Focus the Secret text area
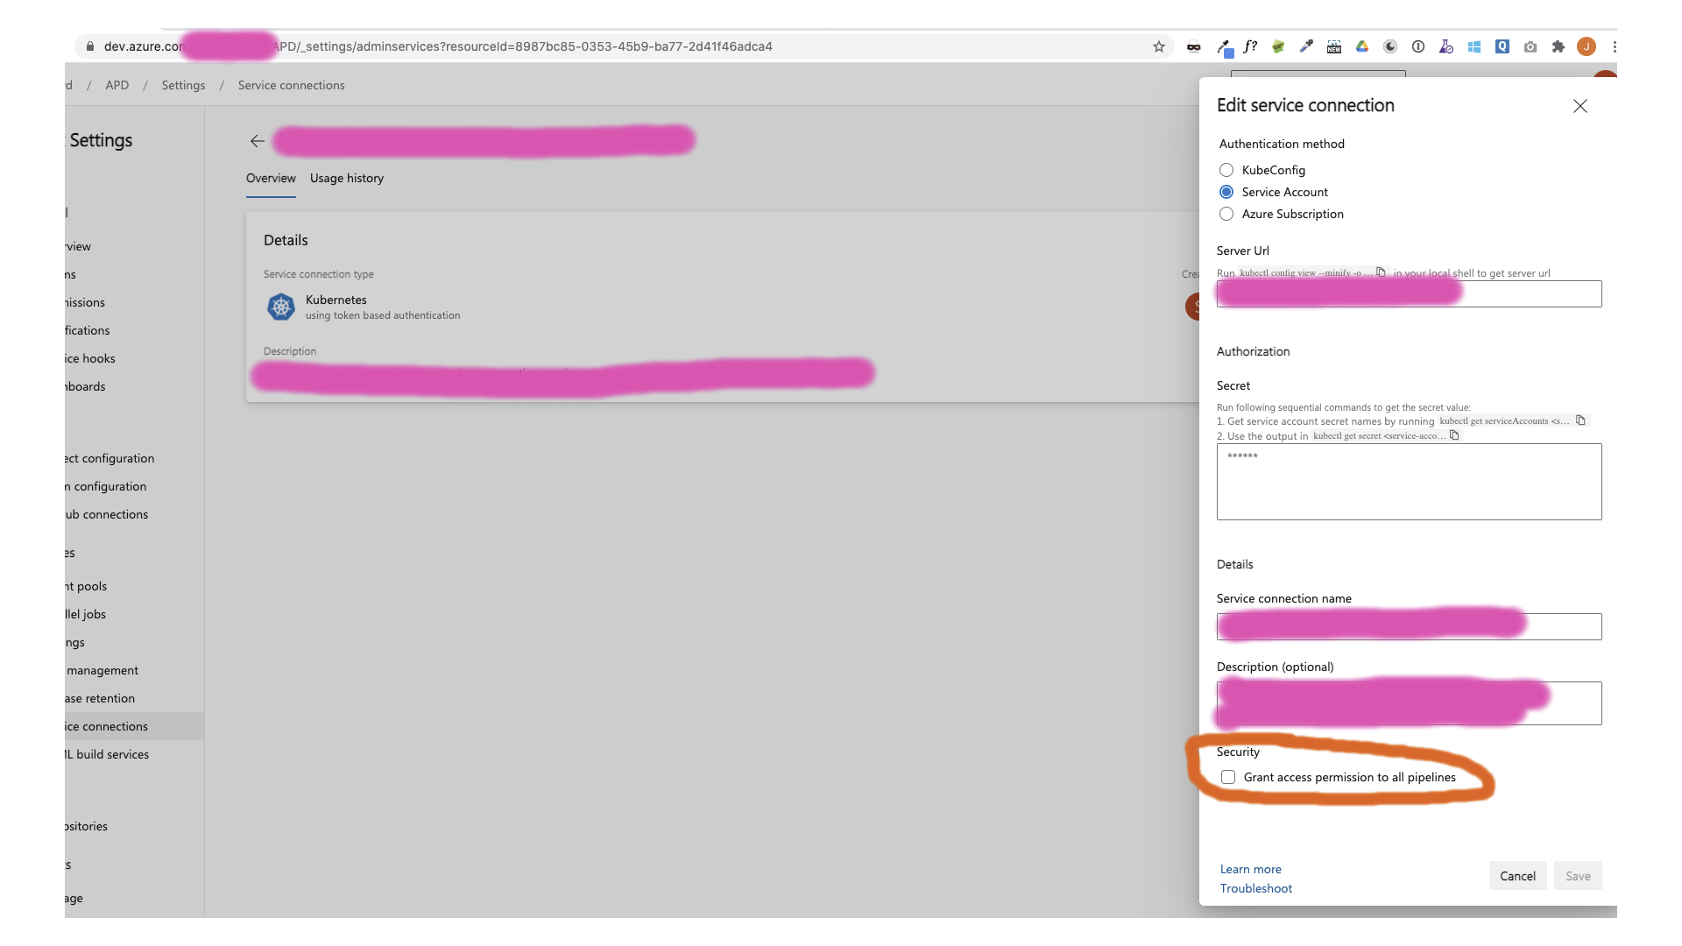Screen dimensions: 1682x946 coord(1409,482)
